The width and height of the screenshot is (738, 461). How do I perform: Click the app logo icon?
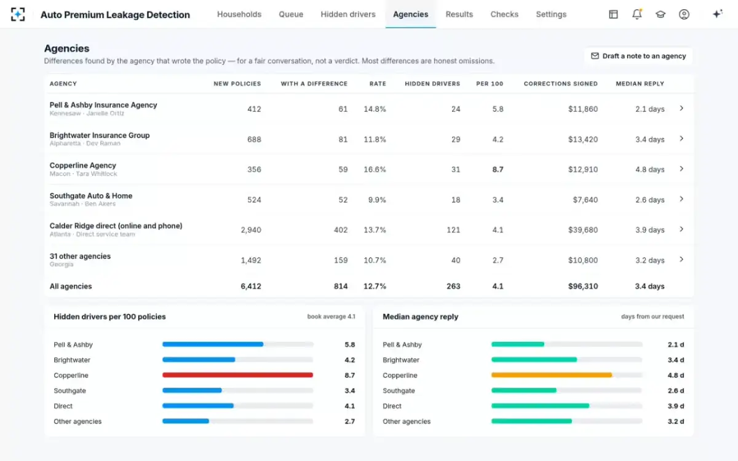coord(18,14)
